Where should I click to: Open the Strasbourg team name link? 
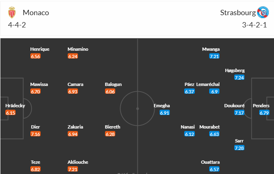pos(238,13)
